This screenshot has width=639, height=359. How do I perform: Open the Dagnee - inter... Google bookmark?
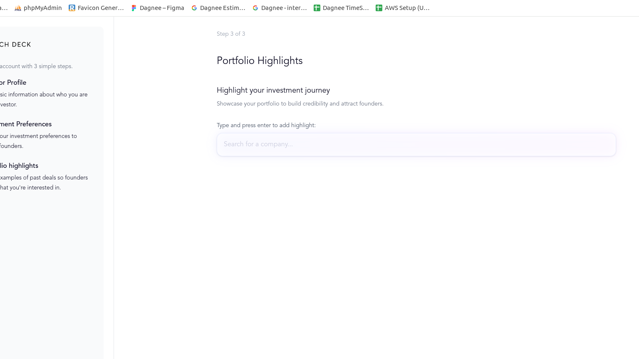point(280,8)
